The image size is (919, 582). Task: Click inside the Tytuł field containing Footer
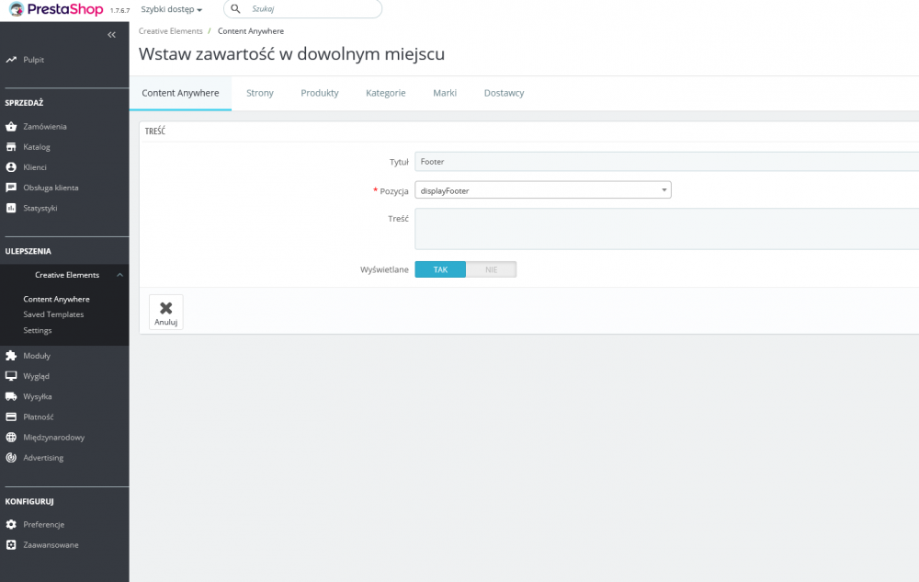(x=551, y=161)
